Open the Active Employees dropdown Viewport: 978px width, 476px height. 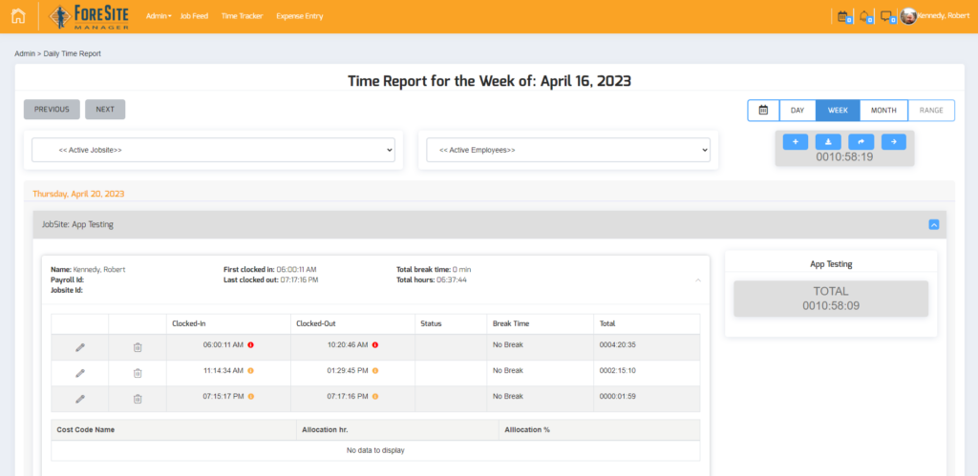567,150
